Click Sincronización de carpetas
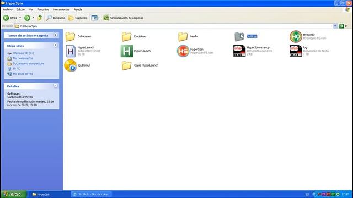 pyautogui.click(x=123, y=18)
